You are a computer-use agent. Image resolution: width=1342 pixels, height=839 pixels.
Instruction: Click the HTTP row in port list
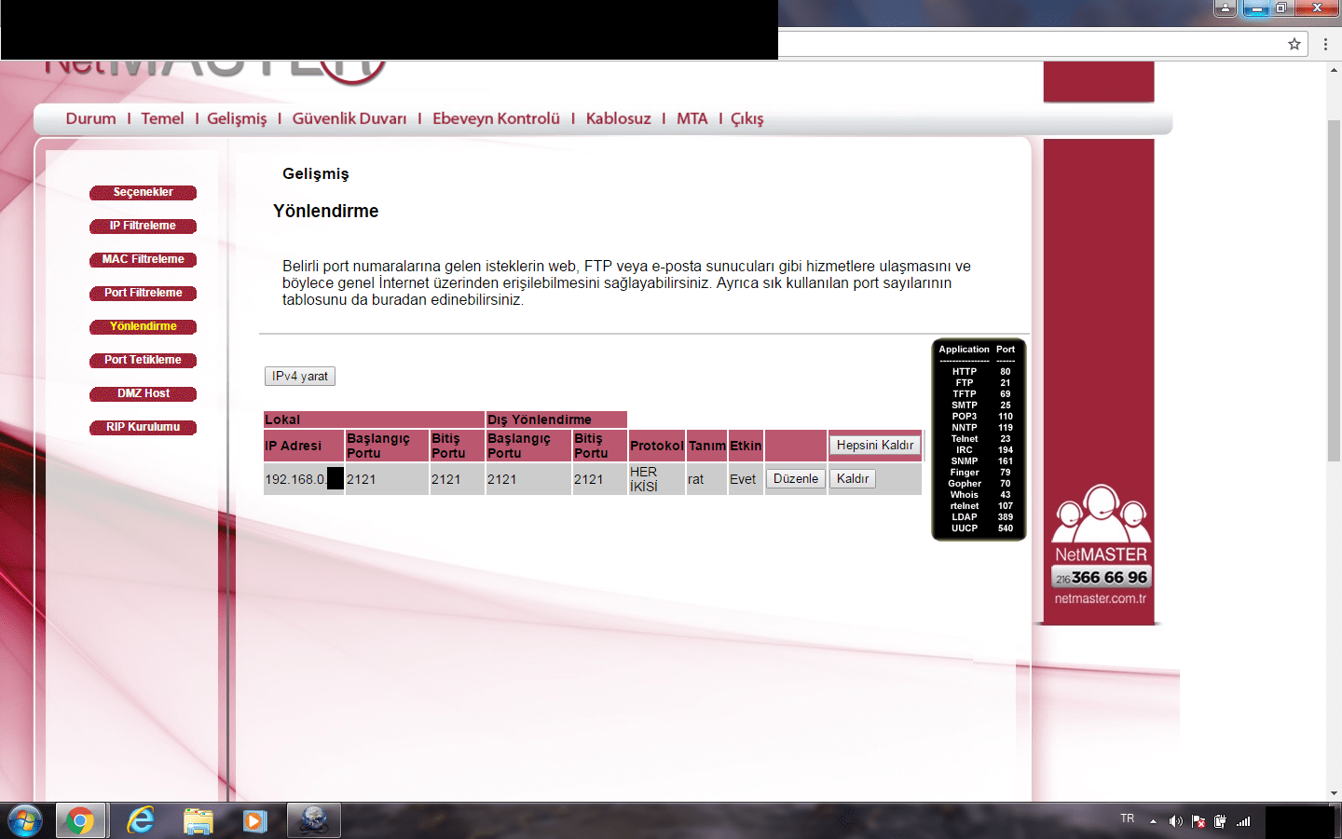coord(979,372)
